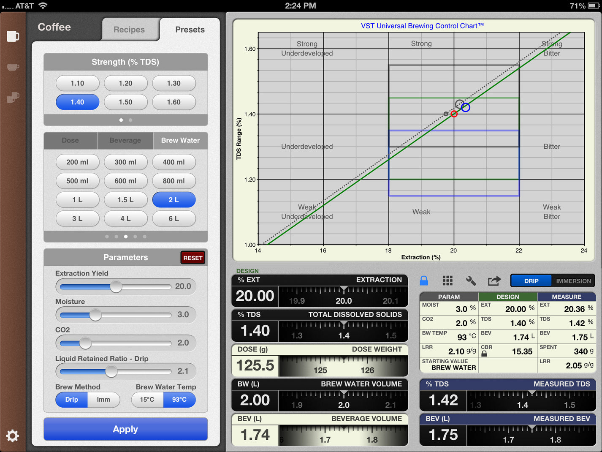The height and width of the screenshot is (452, 602).
Task: Open the espresso cup mode in the sidebar
Action: click(13, 67)
